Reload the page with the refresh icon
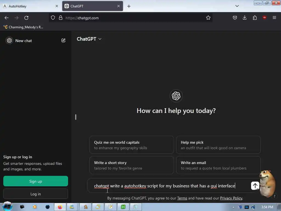This screenshot has width=281, height=211. pyautogui.click(x=26, y=18)
